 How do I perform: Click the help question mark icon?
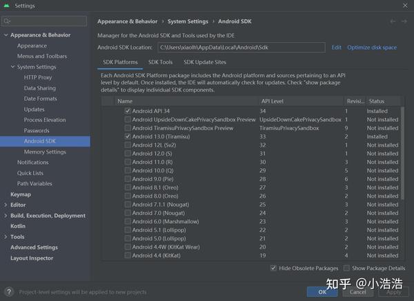pyautogui.click(x=9, y=292)
